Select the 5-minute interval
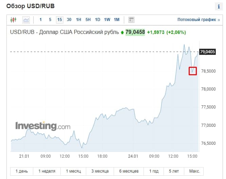The image size is (226, 179). [x=50, y=20]
